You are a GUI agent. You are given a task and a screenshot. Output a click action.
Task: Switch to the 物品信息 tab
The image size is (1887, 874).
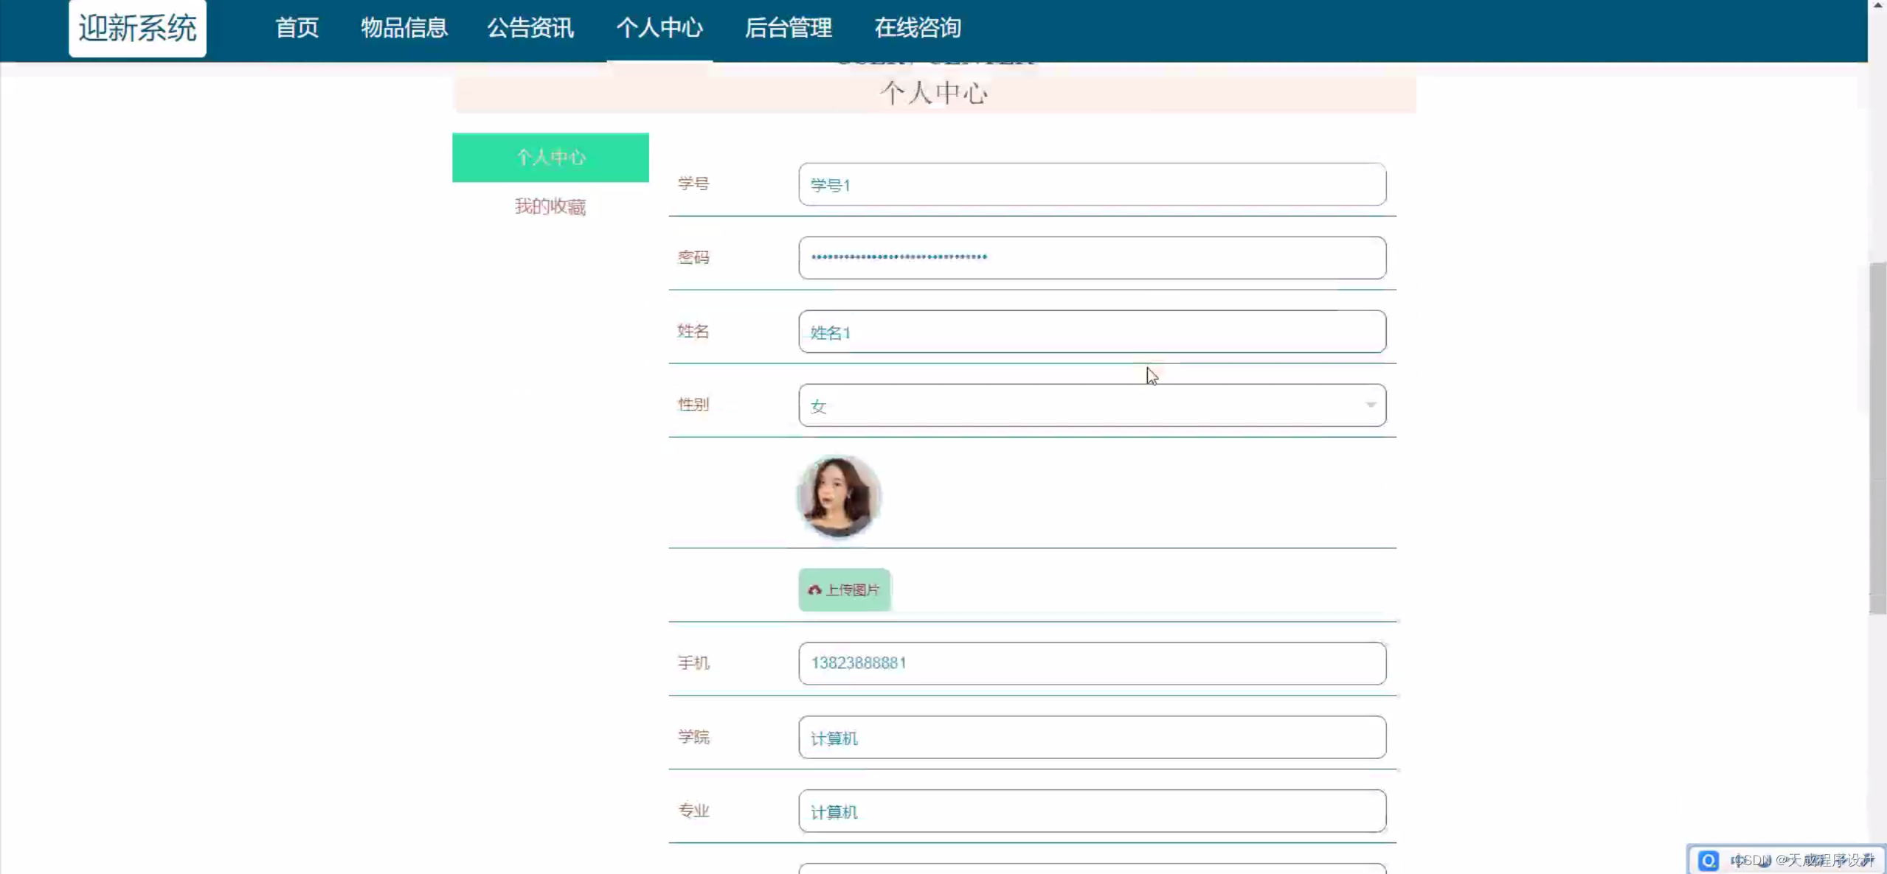pyautogui.click(x=404, y=29)
